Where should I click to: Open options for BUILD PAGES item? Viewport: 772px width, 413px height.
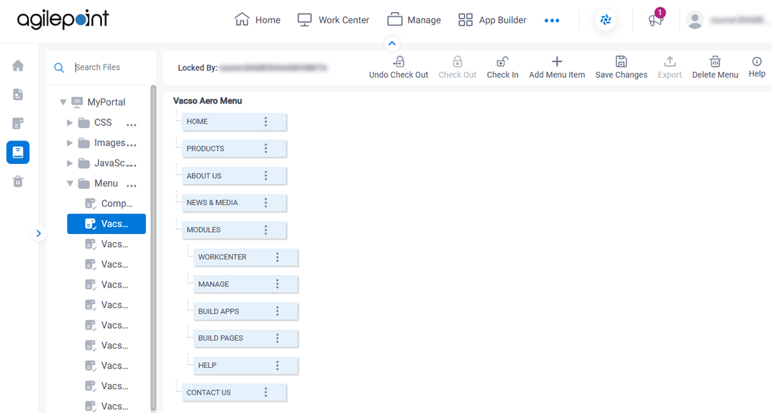[x=277, y=338]
